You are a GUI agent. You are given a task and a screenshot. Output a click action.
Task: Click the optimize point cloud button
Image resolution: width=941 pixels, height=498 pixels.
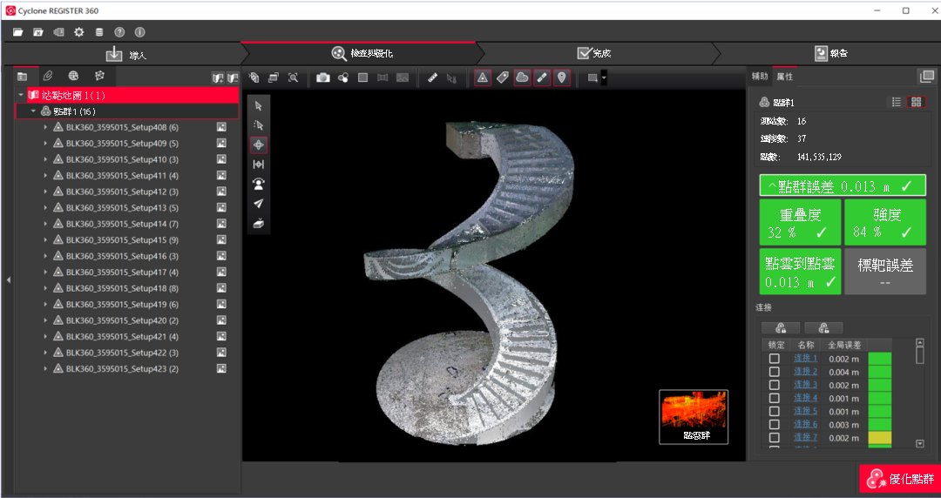(x=899, y=479)
